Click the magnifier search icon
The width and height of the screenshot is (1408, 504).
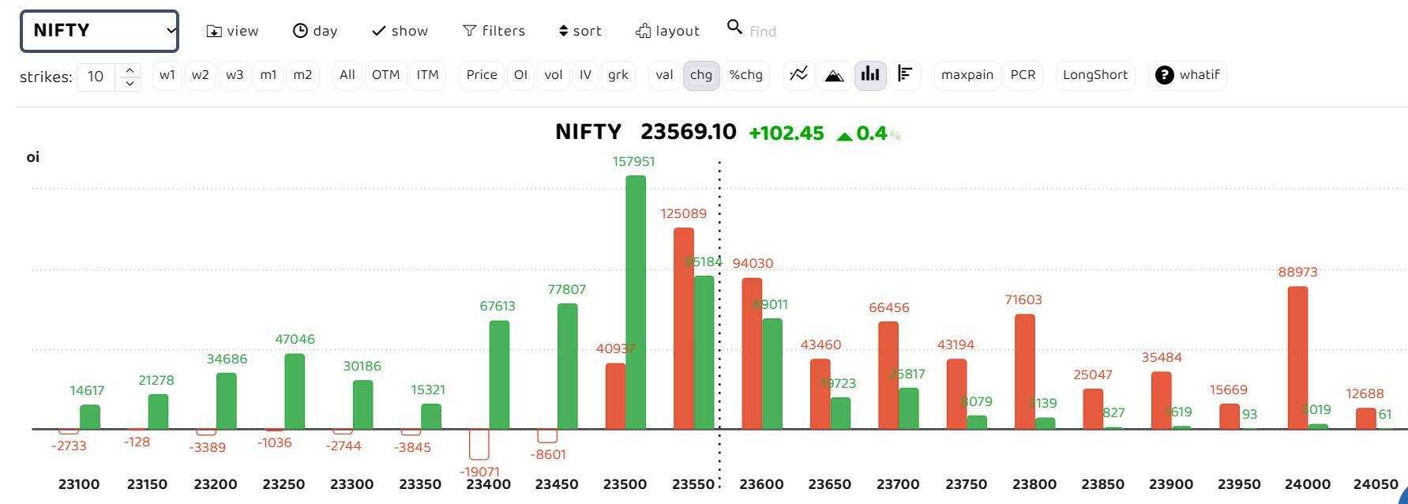click(734, 28)
